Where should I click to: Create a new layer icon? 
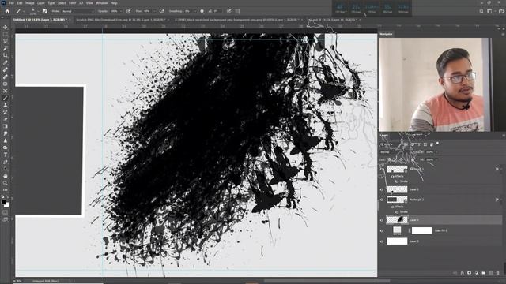[491, 273]
